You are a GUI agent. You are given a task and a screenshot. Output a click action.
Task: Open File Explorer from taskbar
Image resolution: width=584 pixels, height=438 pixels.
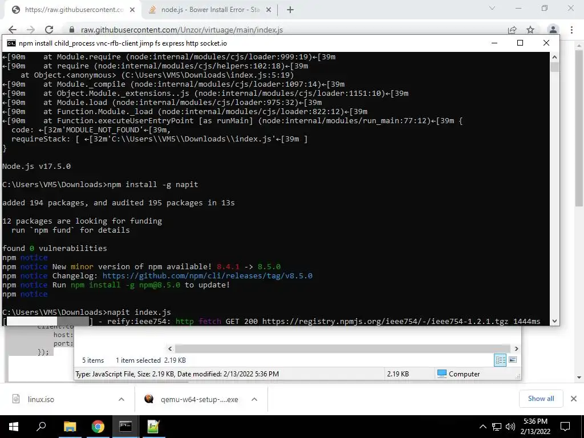[70, 427]
